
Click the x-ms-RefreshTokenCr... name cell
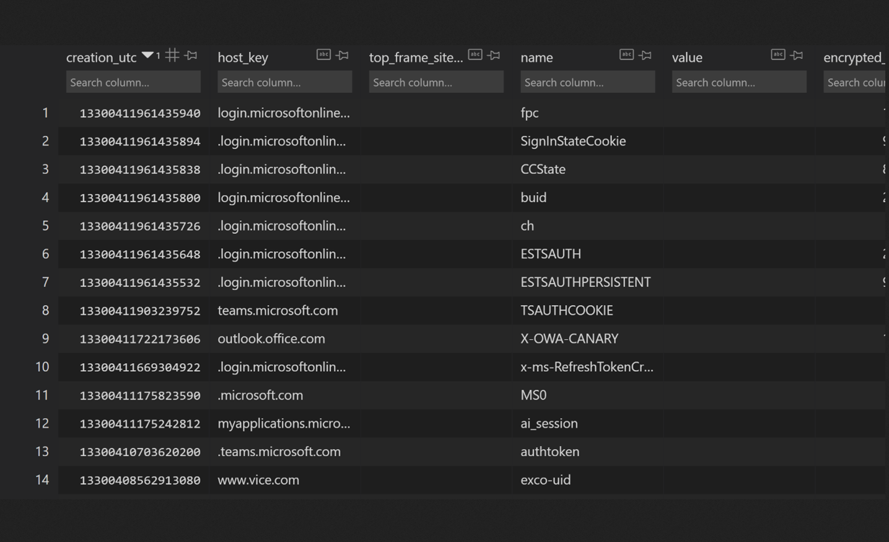coord(587,366)
